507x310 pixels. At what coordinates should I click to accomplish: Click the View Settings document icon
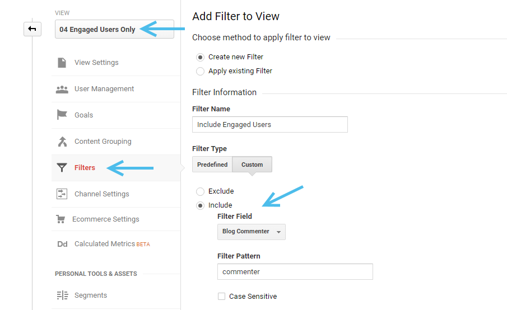(62, 62)
